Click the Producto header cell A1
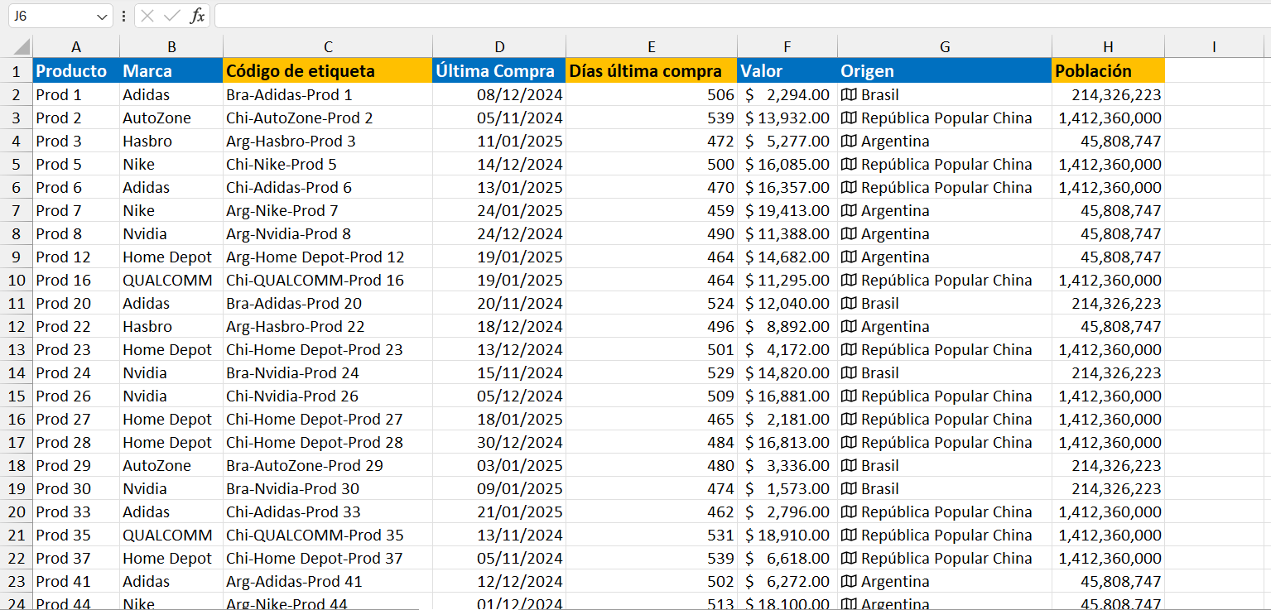This screenshot has height=610, width=1271. point(75,70)
